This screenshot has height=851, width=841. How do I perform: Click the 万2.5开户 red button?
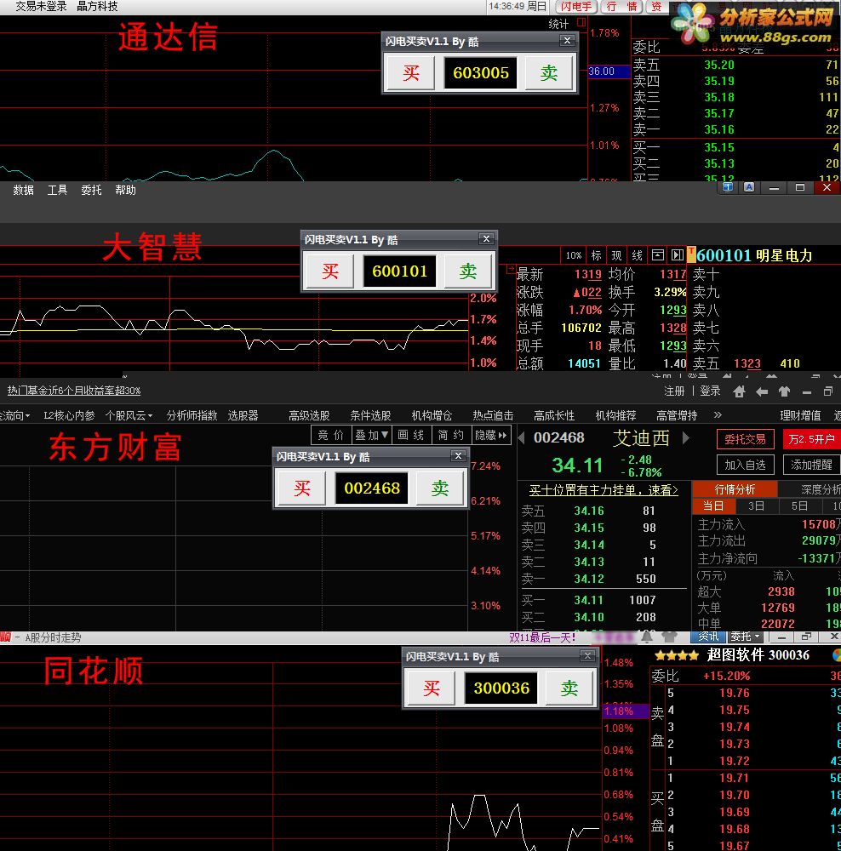coord(812,439)
